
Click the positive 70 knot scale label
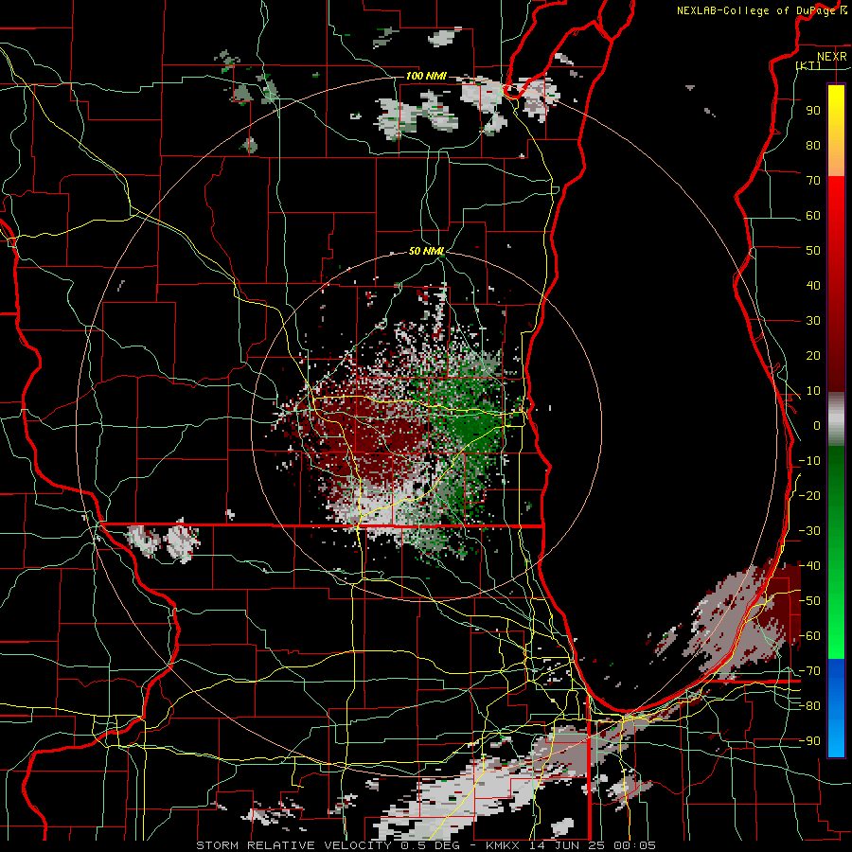[x=813, y=181]
